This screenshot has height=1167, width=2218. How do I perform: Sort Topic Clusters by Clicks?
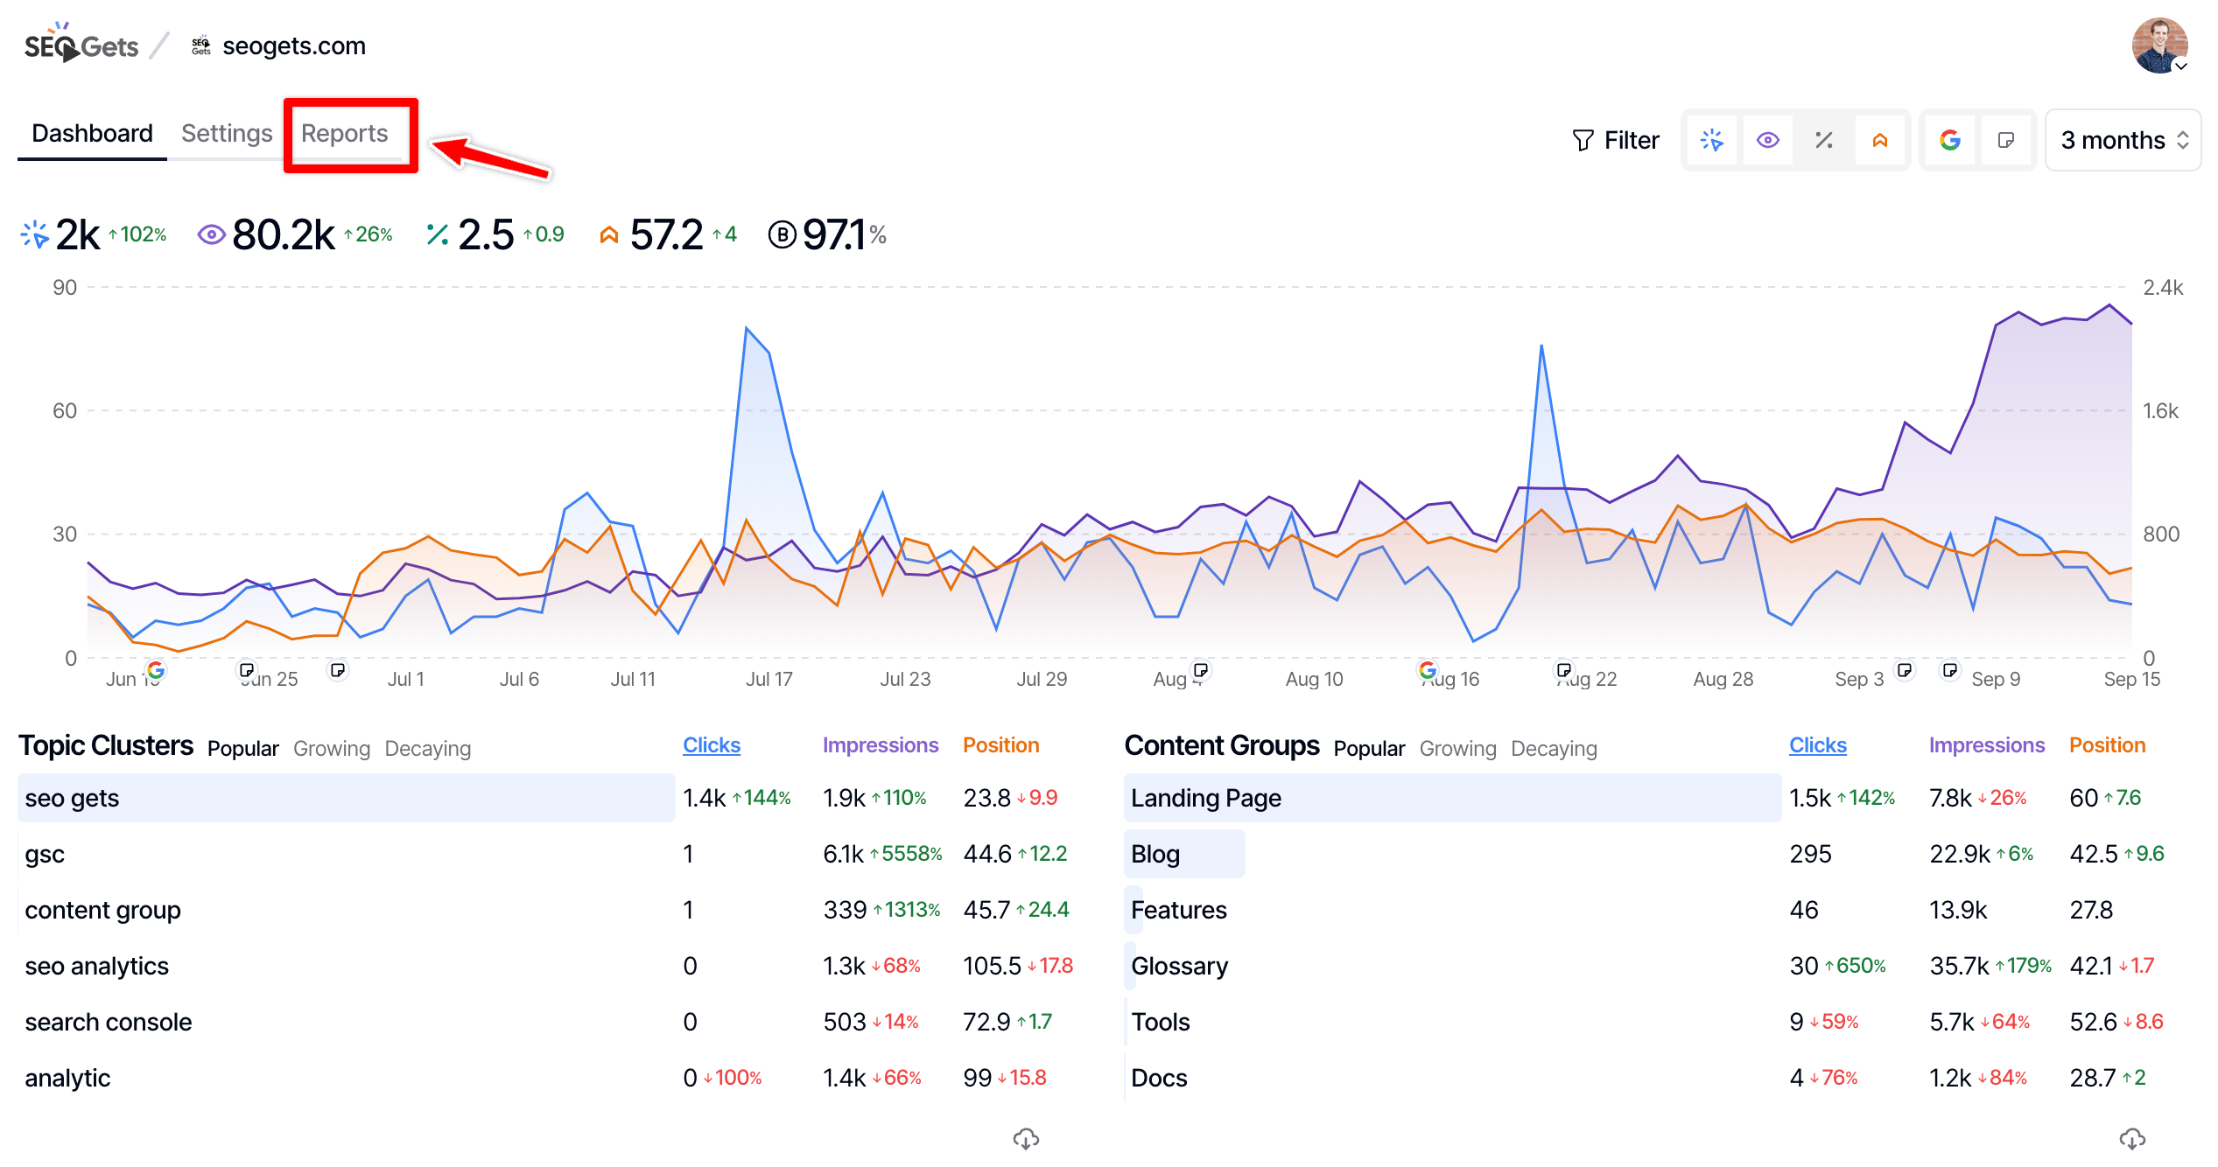[712, 744]
